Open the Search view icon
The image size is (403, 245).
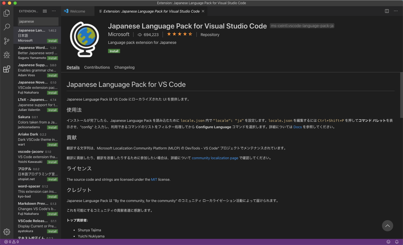[6, 27]
